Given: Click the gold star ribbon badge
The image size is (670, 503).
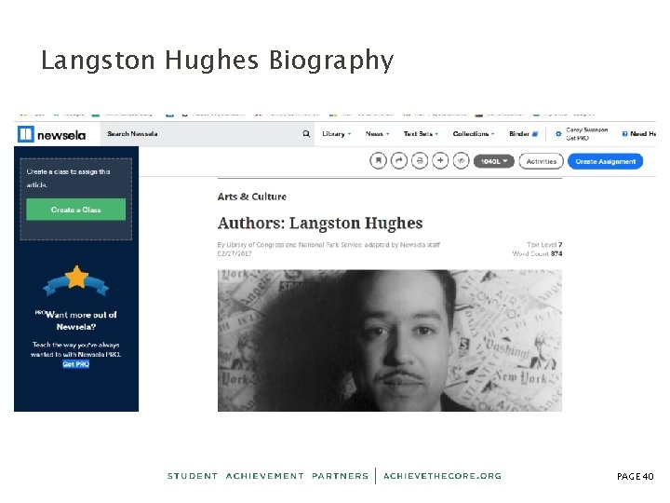Looking at the screenshot, I should [76, 281].
